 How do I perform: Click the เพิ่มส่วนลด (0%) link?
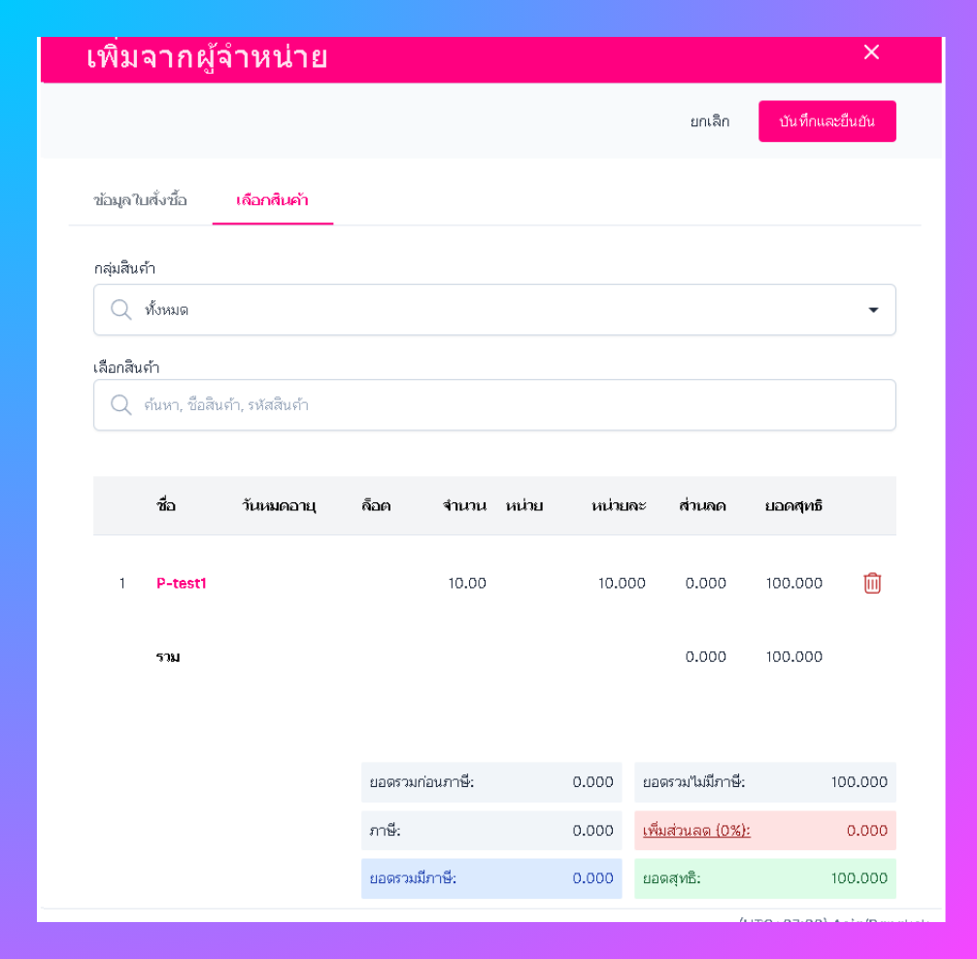click(x=696, y=831)
